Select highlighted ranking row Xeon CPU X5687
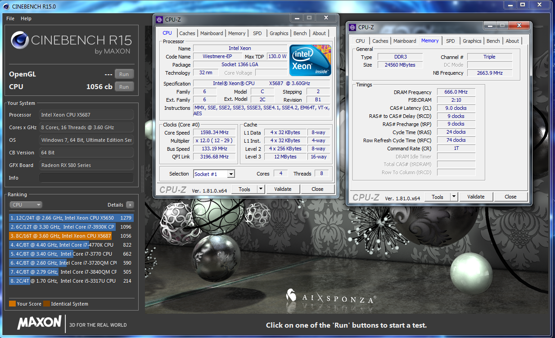This screenshot has width=555, height=338. [x=71, y=236]
